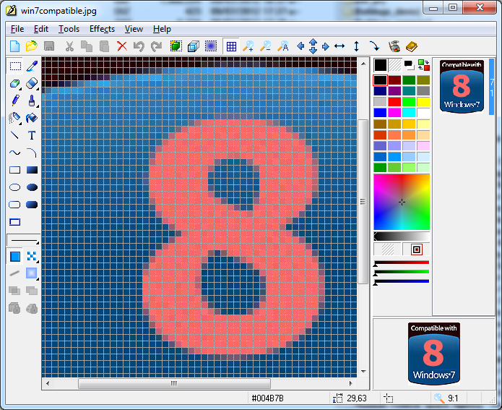
Task: Open the Edit menu
Action: click(41, 29)
